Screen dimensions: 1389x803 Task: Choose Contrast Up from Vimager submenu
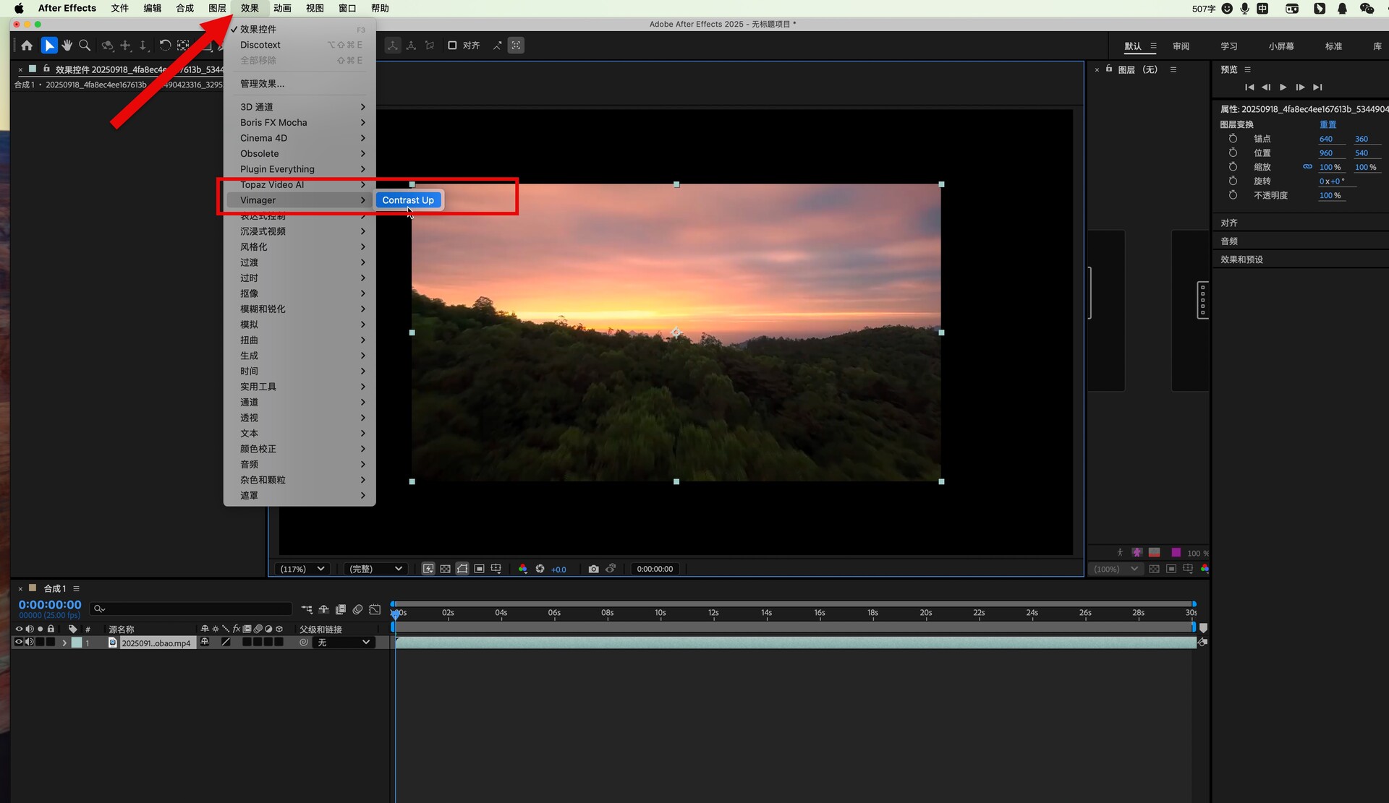pos(408,200)
